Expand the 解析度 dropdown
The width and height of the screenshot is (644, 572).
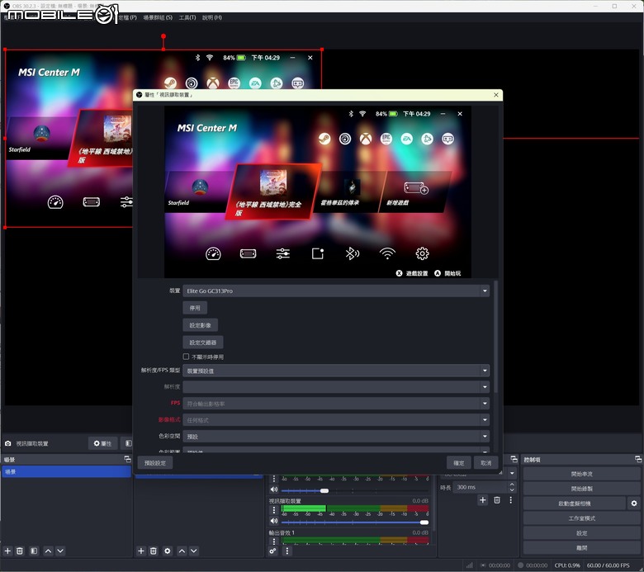pyautogui.click(x=336, y=387)
